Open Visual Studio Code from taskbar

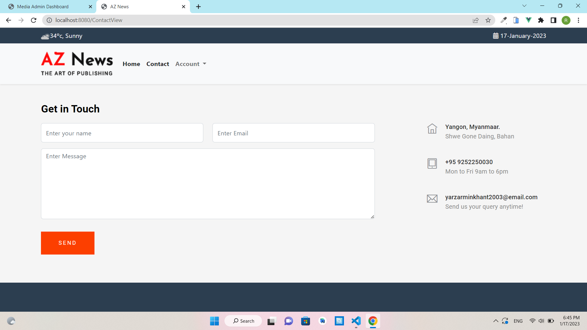[x=356, y=321]
